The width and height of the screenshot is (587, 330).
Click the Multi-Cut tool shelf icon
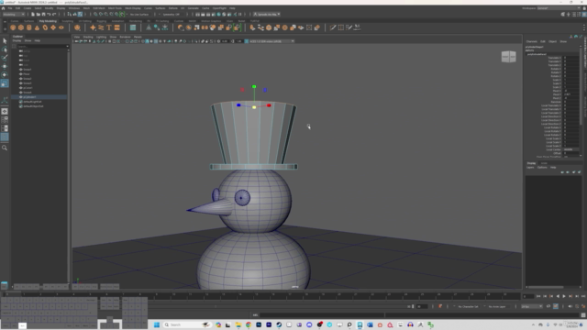coord(333,27)
